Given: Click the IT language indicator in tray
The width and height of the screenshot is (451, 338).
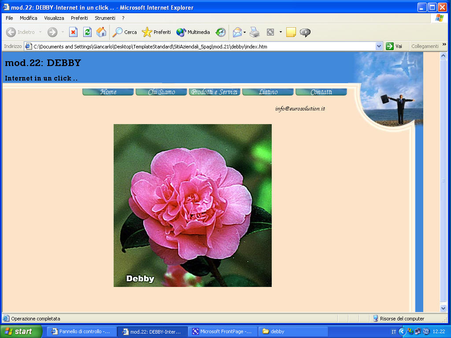Looking at the screenshot, I should 394,332.
